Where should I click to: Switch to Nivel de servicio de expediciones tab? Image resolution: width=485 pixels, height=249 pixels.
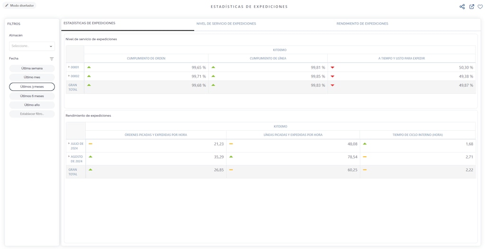point(226,24)
